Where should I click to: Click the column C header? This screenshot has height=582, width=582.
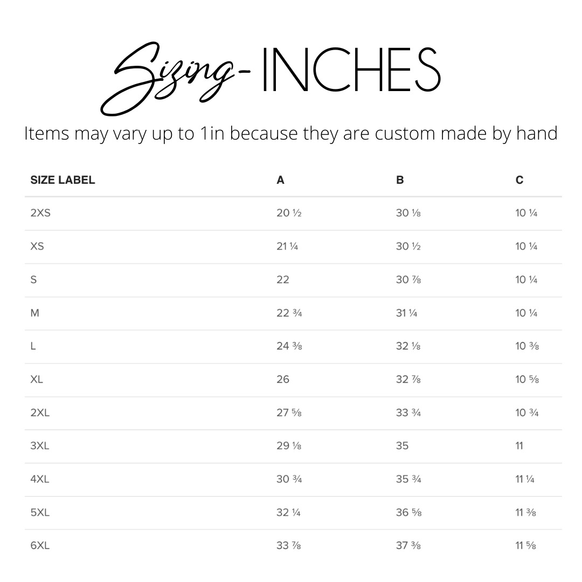(519, 180)
